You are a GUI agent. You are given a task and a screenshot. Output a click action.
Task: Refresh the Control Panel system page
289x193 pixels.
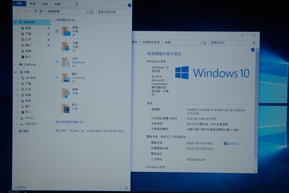click(x=204, y=43)
